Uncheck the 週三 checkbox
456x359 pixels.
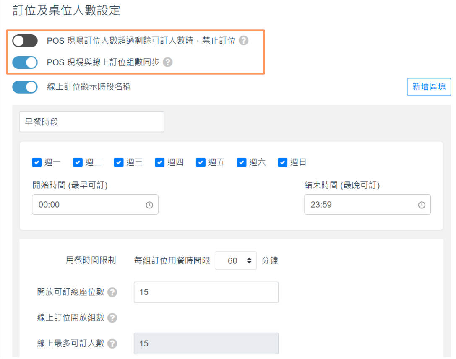click(119, 162)
